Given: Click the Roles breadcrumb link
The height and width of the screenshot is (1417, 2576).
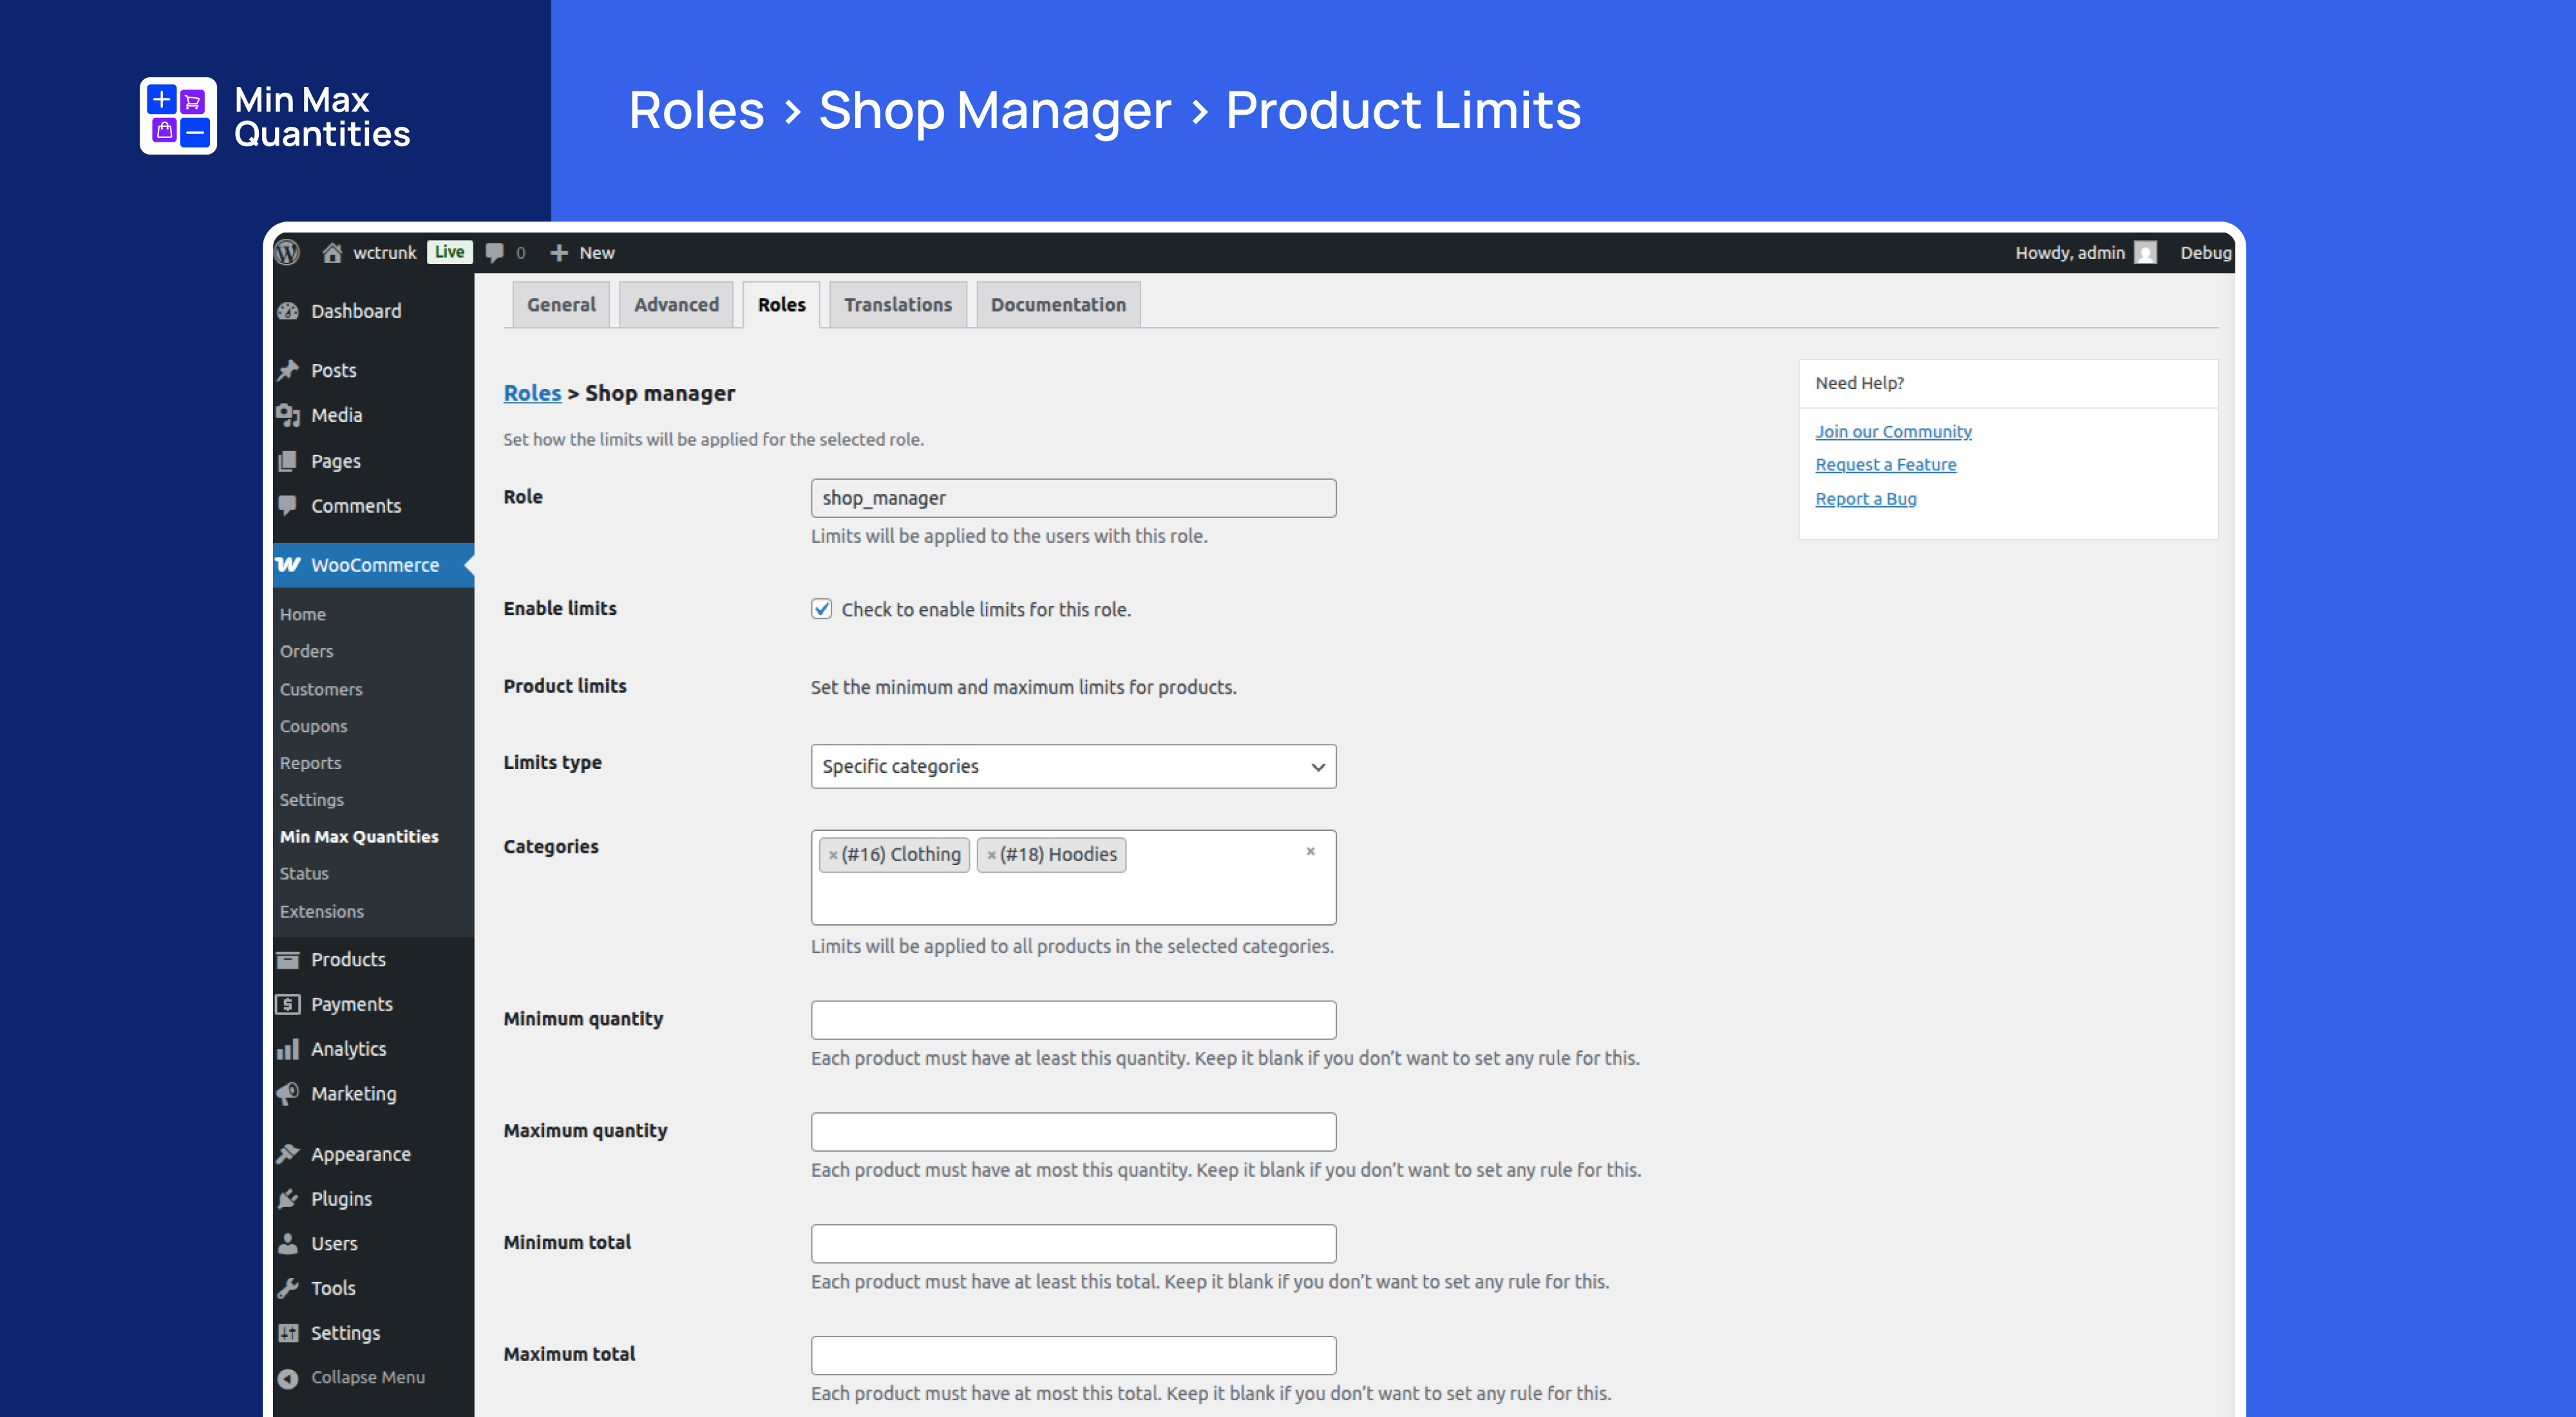Looking at the screenshot, I should [x=531, y=392].
